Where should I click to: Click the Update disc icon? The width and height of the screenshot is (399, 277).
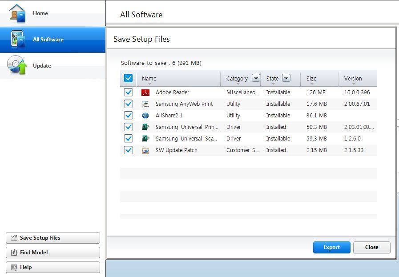click(x=17, y=65)
